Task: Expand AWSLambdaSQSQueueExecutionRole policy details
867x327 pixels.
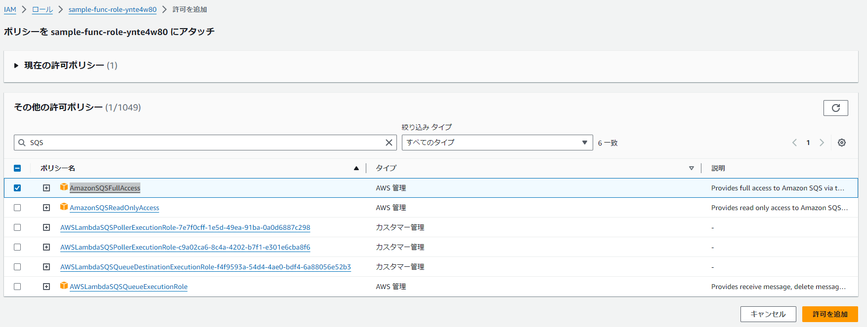Action: [x=46, y=287]
